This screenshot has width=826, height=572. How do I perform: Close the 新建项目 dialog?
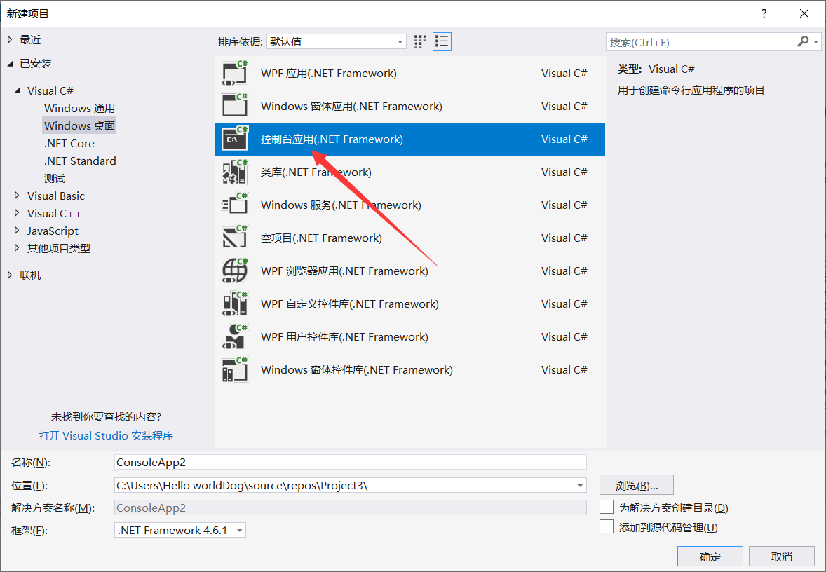[x=804, y=13]
